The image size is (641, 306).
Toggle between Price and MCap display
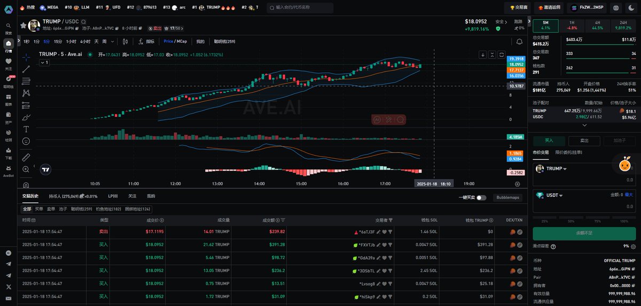[x=175, y=41]
